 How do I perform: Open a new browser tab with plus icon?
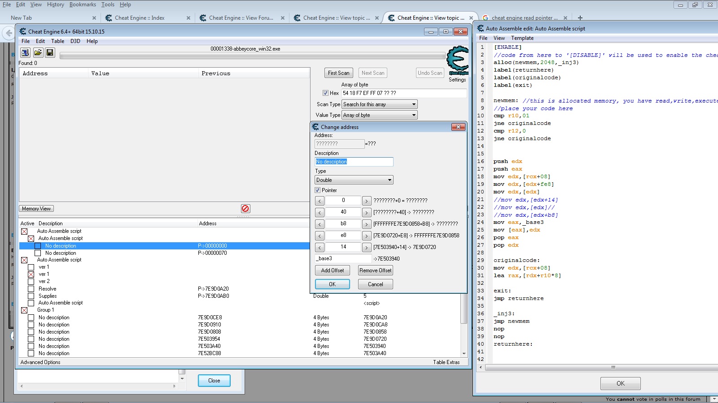point(580,18)
